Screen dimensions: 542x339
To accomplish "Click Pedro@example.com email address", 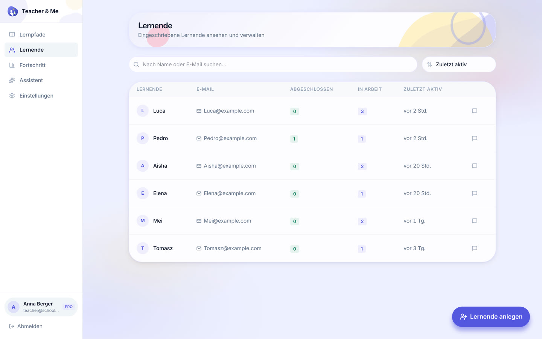I will pyautogui.click(x=230, y=138).
